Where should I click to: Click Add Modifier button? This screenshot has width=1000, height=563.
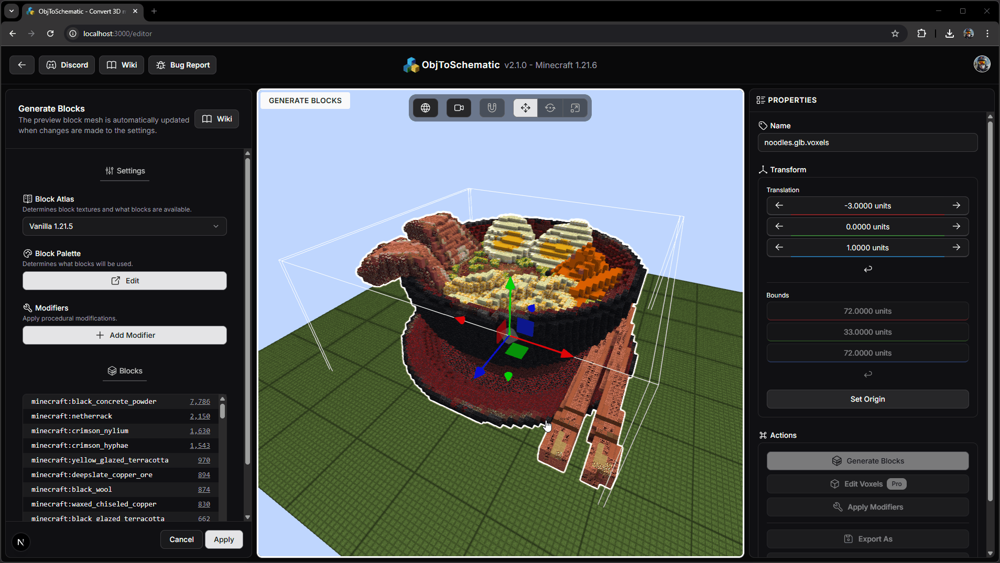(125, 335)
